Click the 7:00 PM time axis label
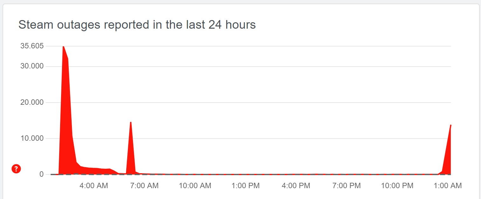This screenshot has width=481, height=199. (346, 186)
